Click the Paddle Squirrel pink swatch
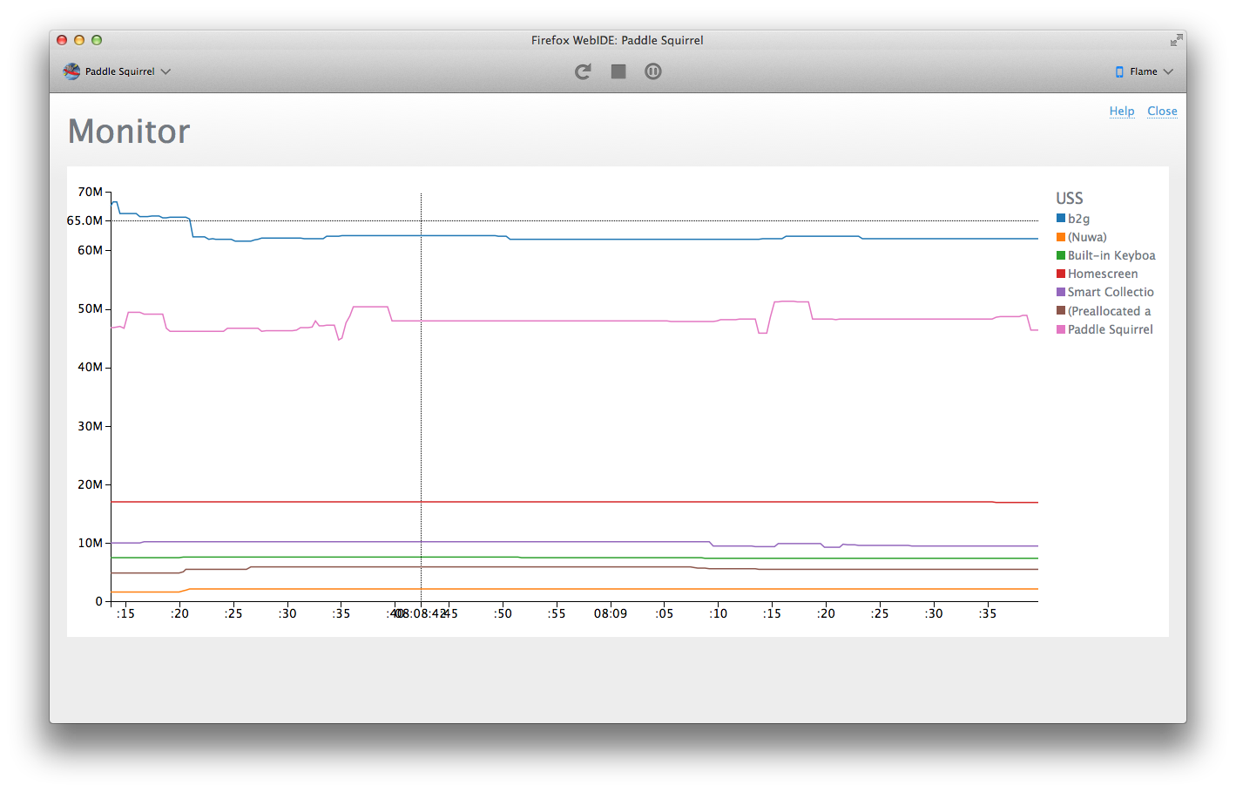The width and height of the screenshot is (1236, 792). [x=1061, y=329]
